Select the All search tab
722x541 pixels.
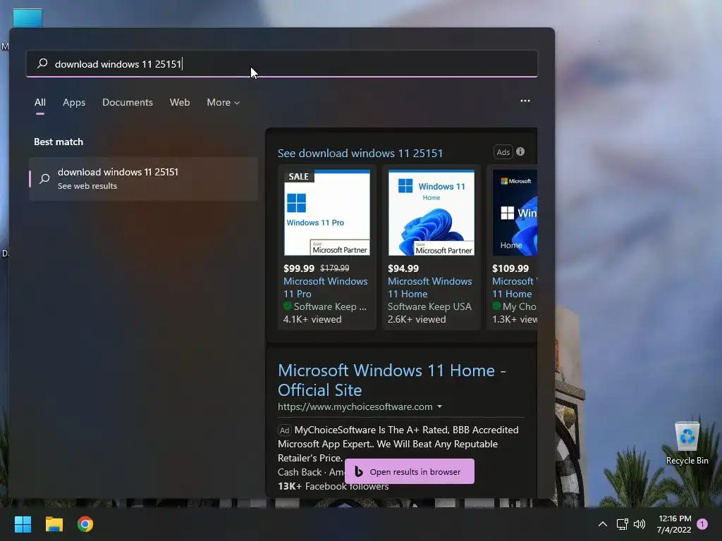coord(40,102)
